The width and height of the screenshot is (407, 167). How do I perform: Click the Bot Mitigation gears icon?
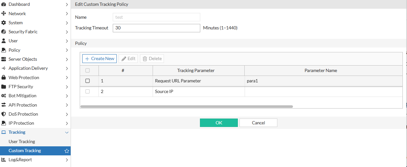[4, 96]
